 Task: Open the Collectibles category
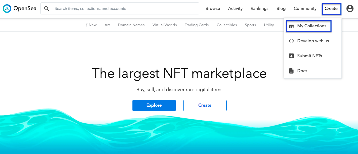point(227,25)
